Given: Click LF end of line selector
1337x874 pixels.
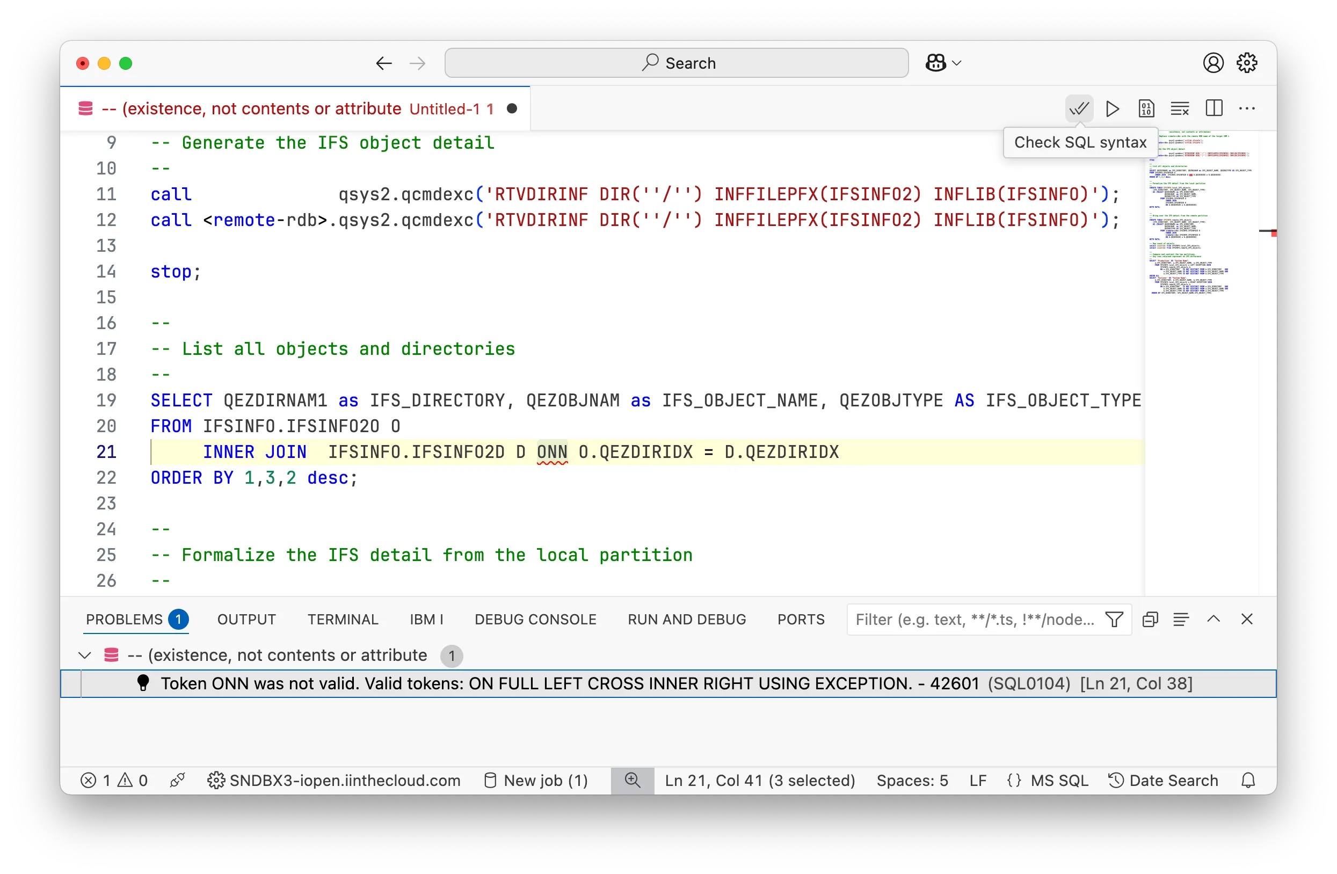Looking at the screenshot, I should pyautogui.click(x=977, y=780).
